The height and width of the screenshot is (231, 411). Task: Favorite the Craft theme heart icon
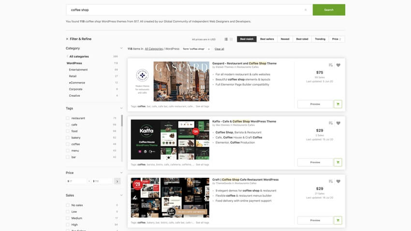coord(338,181)
